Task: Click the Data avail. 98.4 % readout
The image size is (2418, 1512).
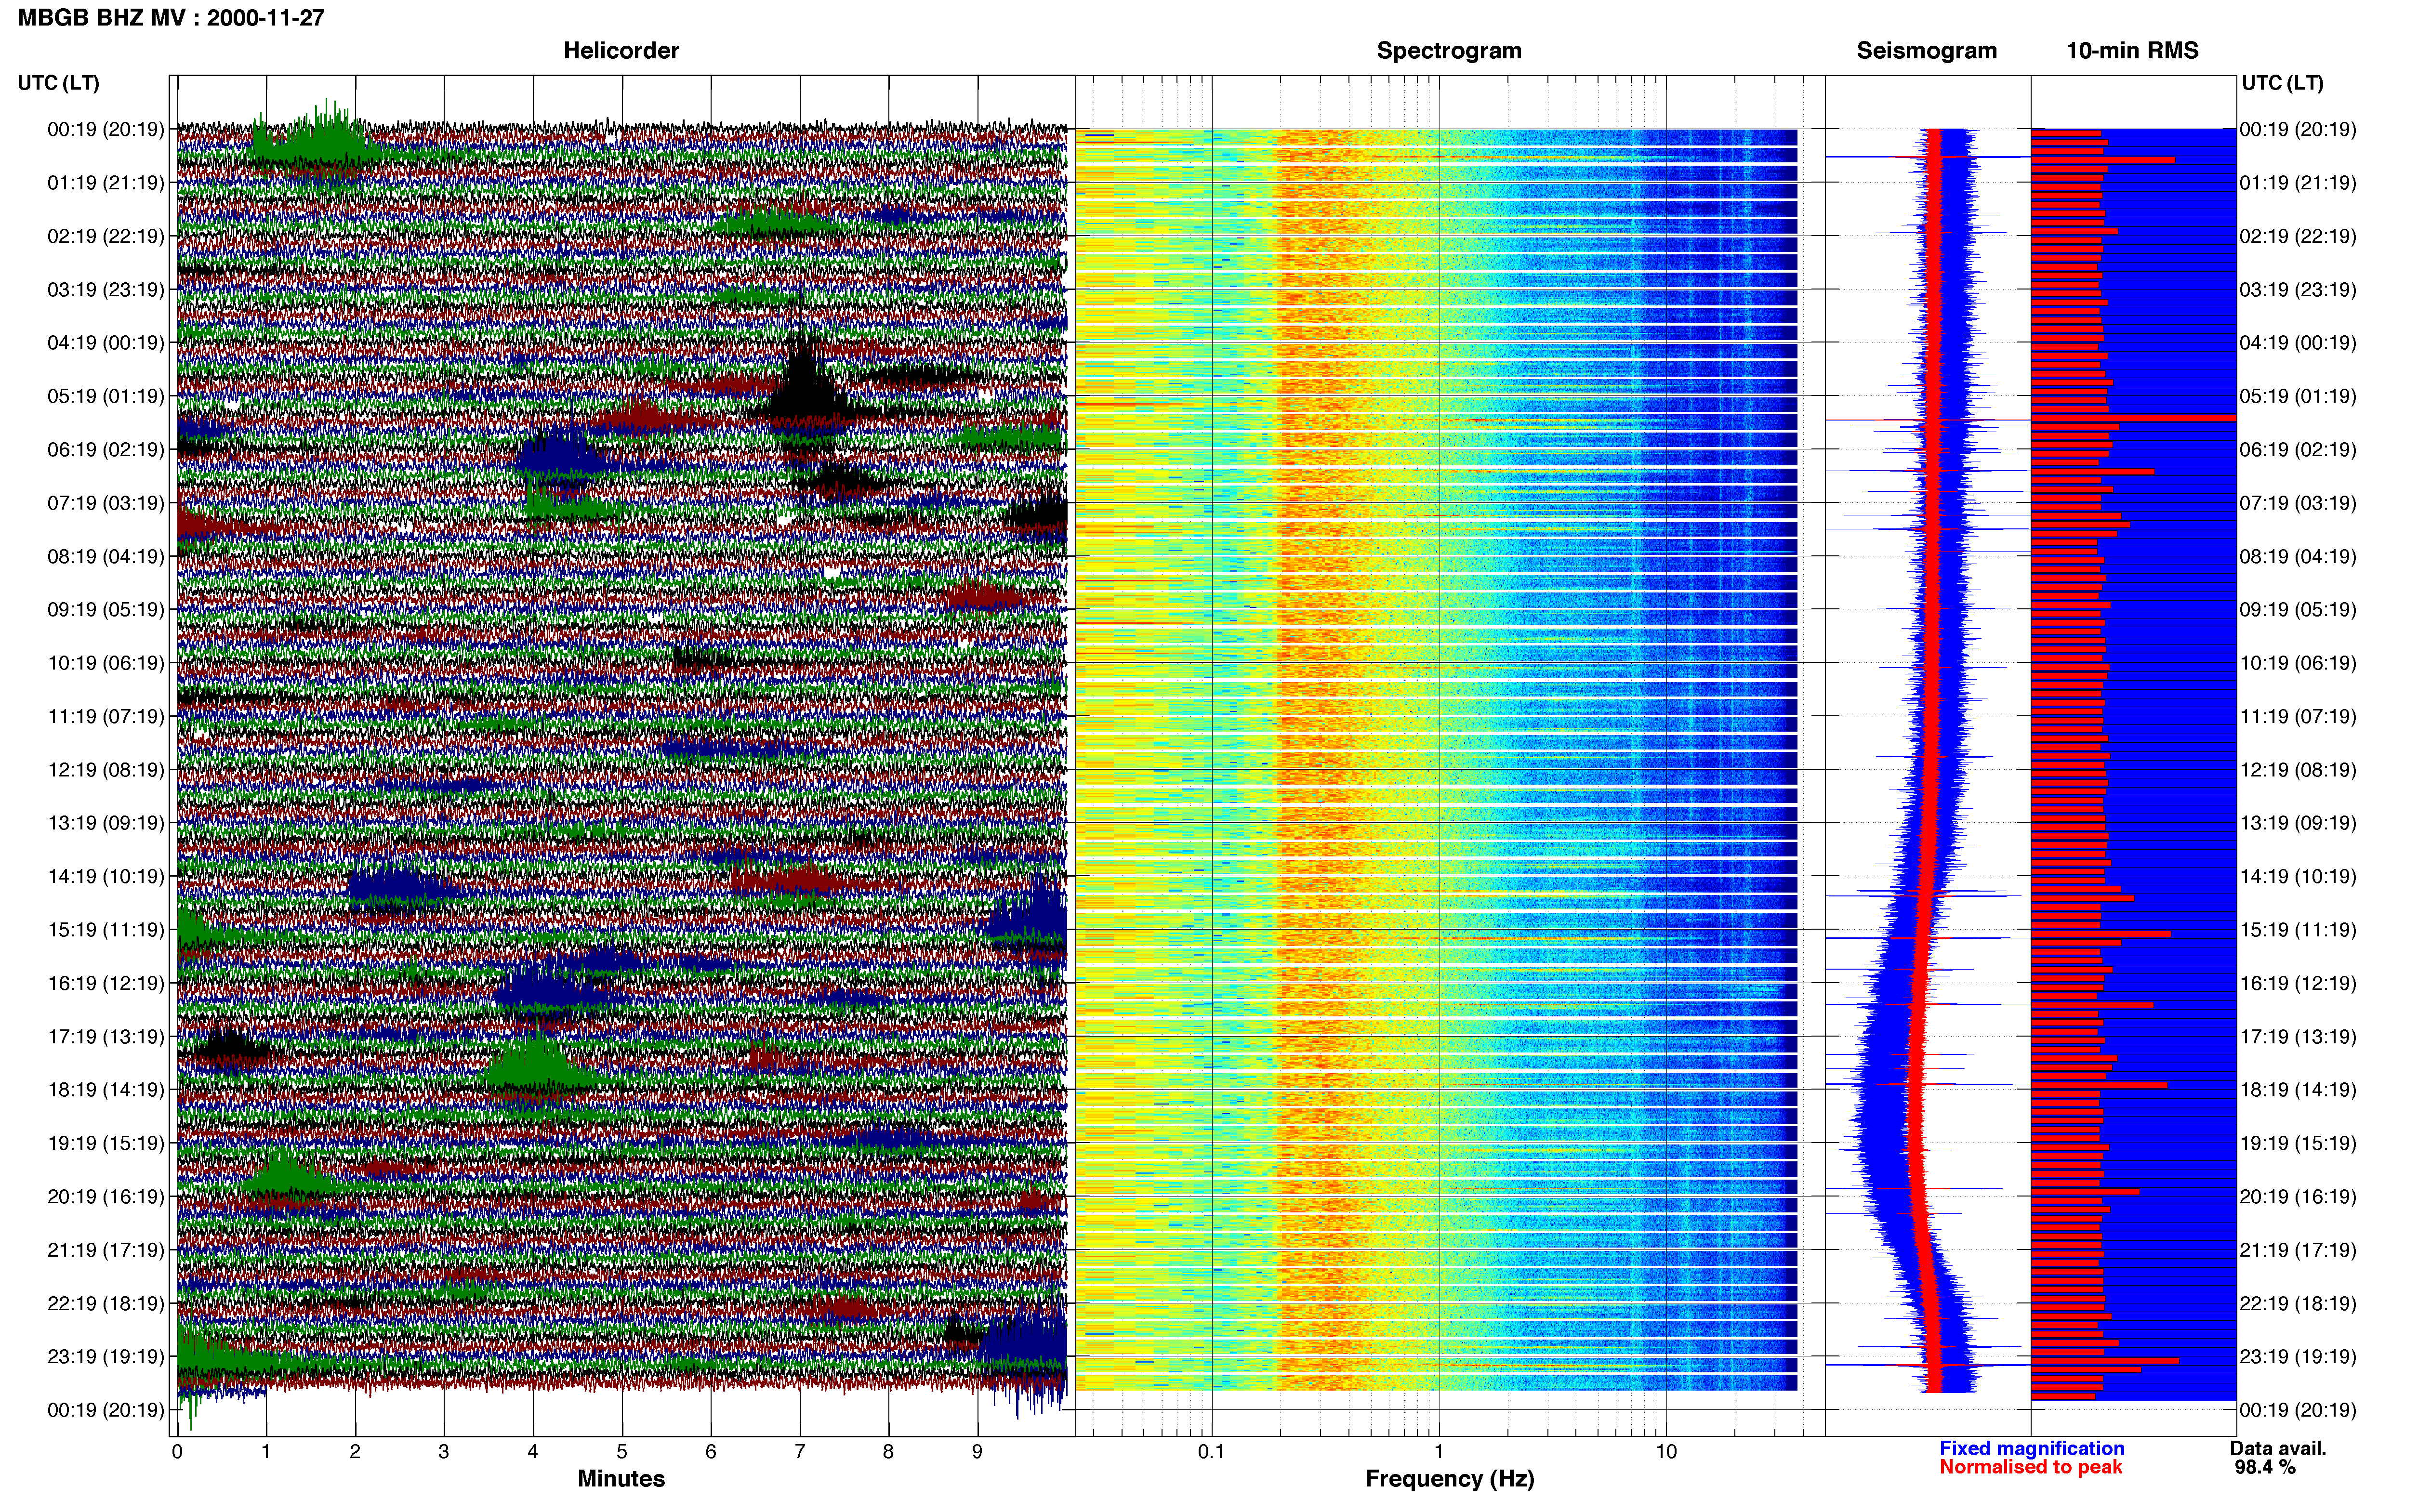Action: [2277, 1458]
